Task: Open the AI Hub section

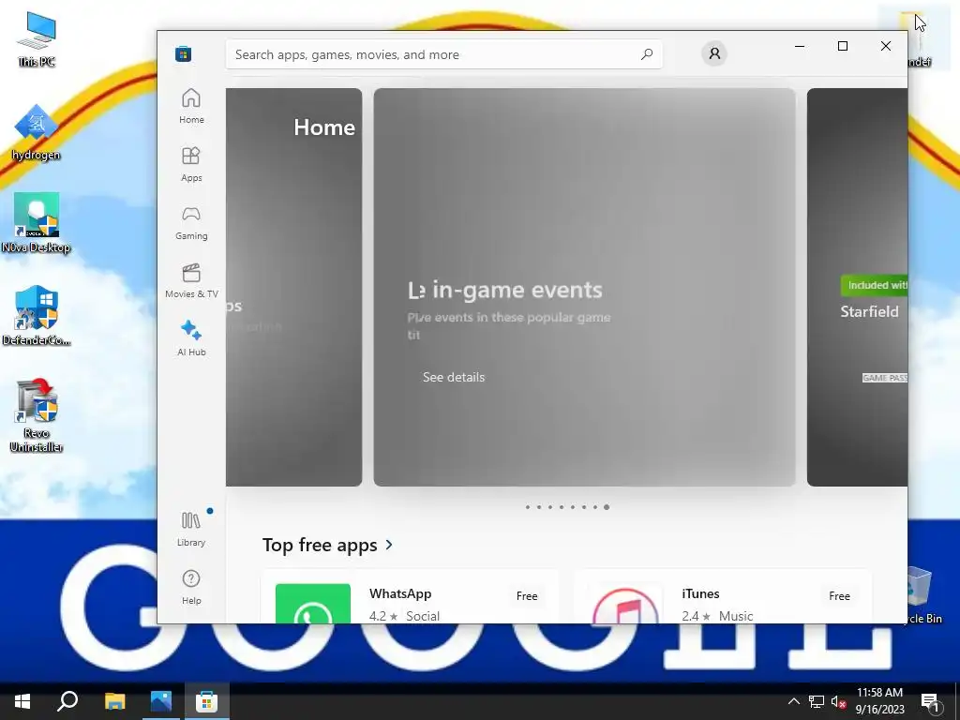Action: coord(191,337)
